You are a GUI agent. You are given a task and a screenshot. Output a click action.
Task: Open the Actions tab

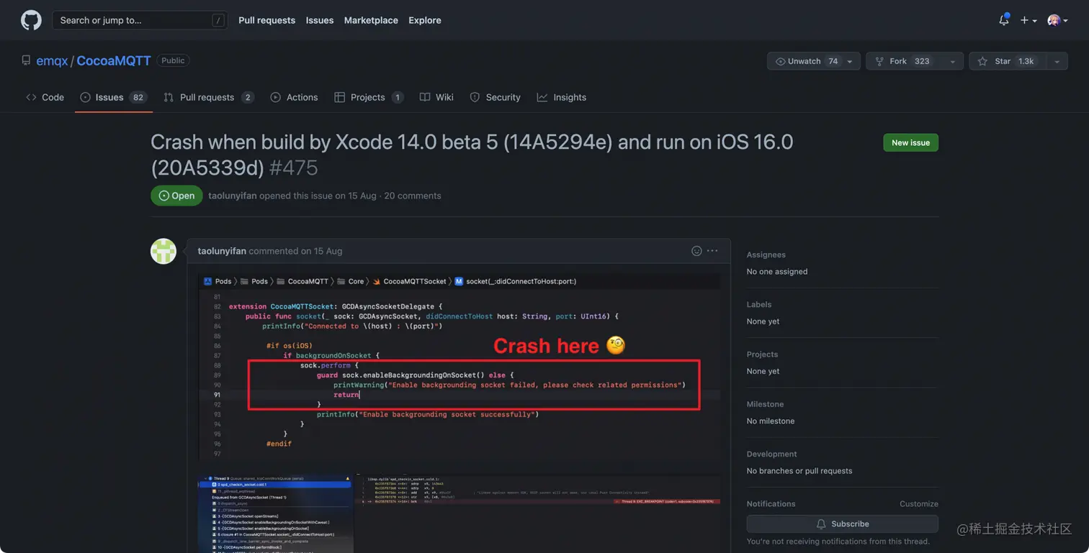tap(294, 97)
